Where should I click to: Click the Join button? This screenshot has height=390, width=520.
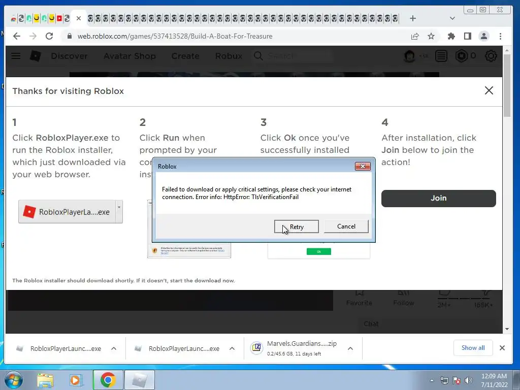click(x=438, y=199)
